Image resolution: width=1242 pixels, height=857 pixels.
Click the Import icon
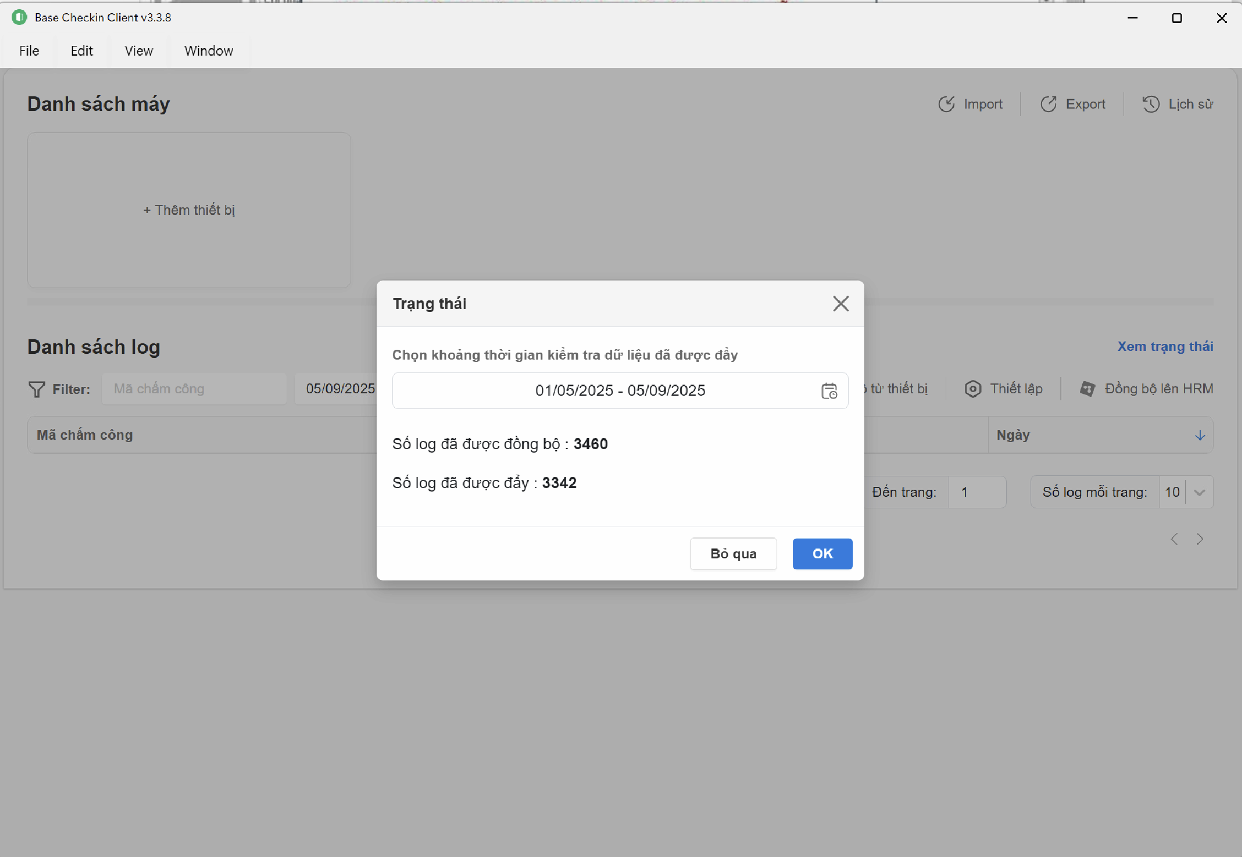point(946,104)
